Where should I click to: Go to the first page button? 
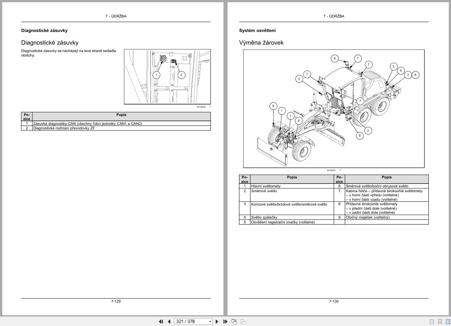pos(161,322)
